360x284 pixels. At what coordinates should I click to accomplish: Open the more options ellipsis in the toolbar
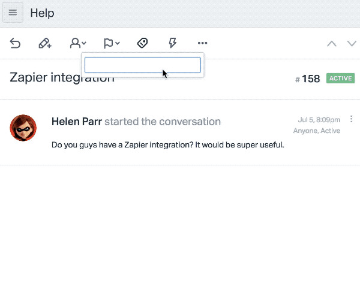pos(203,43)
